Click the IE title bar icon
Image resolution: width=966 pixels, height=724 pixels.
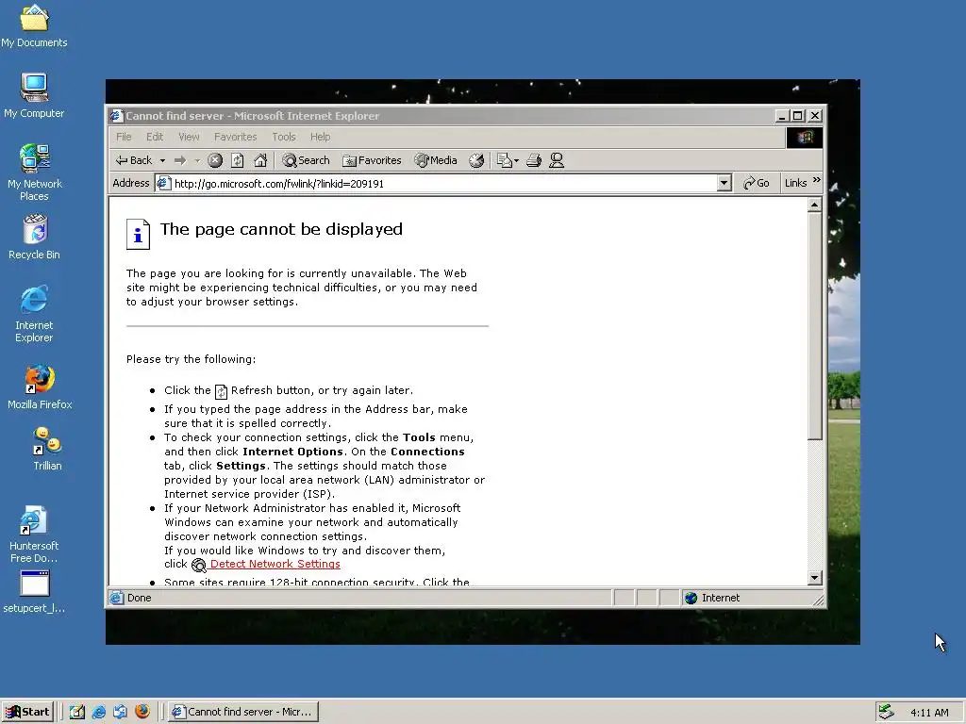(x=116, y=116)
